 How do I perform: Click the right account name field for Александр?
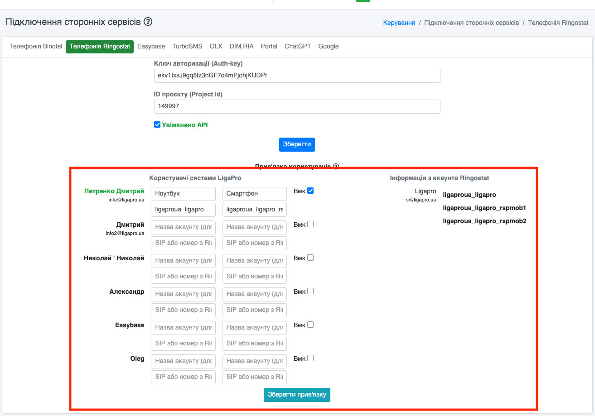click(255, 294)
